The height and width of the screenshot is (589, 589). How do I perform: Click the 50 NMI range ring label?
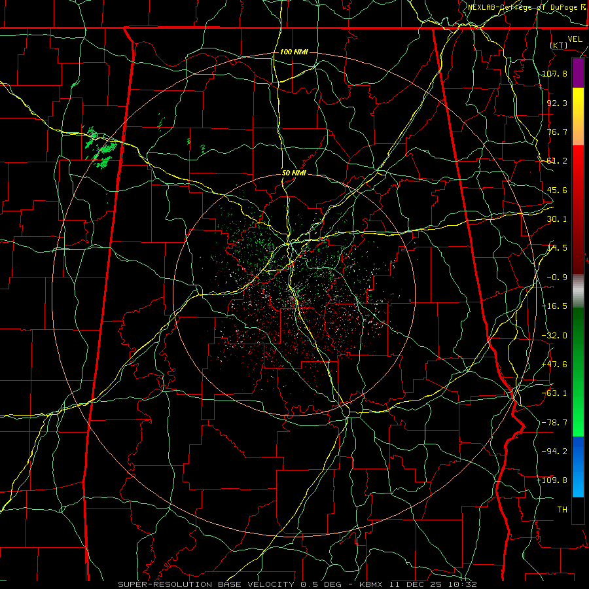[x=294, y=173]
